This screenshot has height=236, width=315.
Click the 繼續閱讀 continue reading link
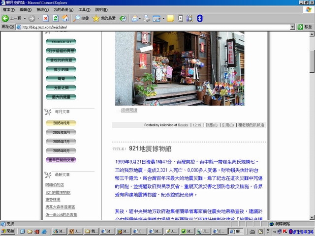click(x=129, y=110)
